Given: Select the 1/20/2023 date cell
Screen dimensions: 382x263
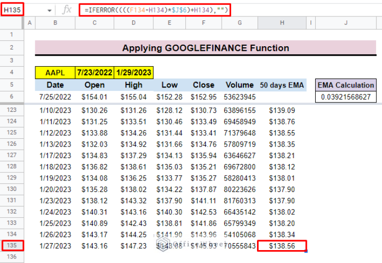Looking at the screenshot, I should [55, 189].
